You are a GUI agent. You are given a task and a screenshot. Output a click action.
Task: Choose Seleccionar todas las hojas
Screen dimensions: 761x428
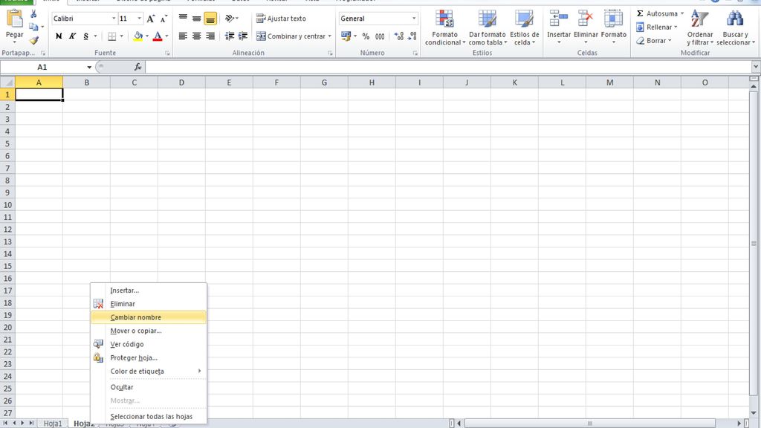(149, 416)
